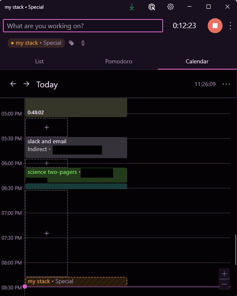Click the 'What are you working on?' field
The height and width of the screenshot is (296, 237).
tap(83, 26)
